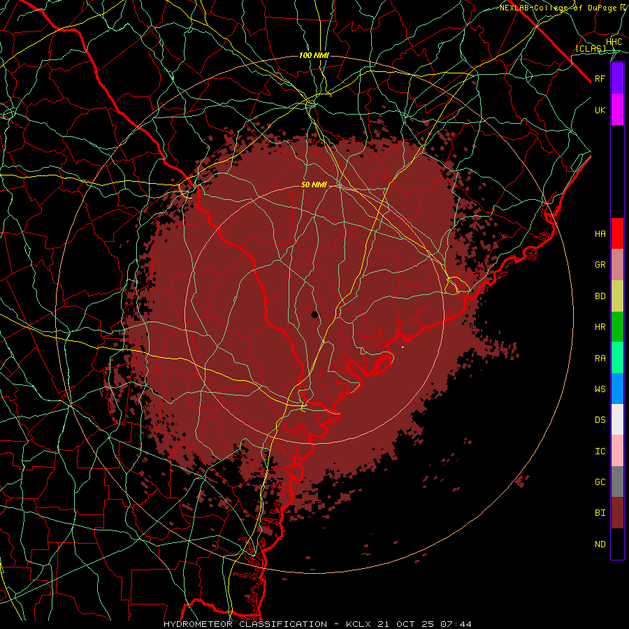Image resolution: width=629 pixels, height=629 pixels.
Task: Click the magenta UK legend color swatch
Action: pyautogui.click(x=617, y=110)
